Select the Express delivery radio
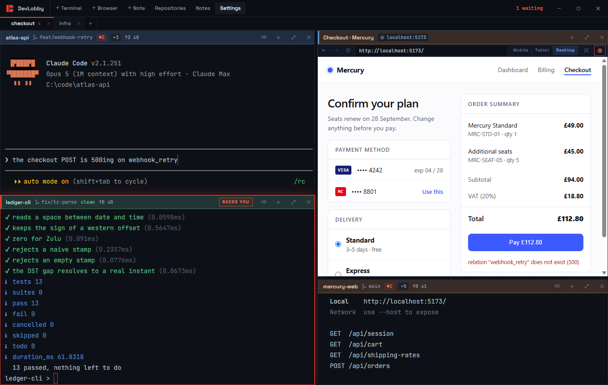608x385 pixels. [338, 274]
